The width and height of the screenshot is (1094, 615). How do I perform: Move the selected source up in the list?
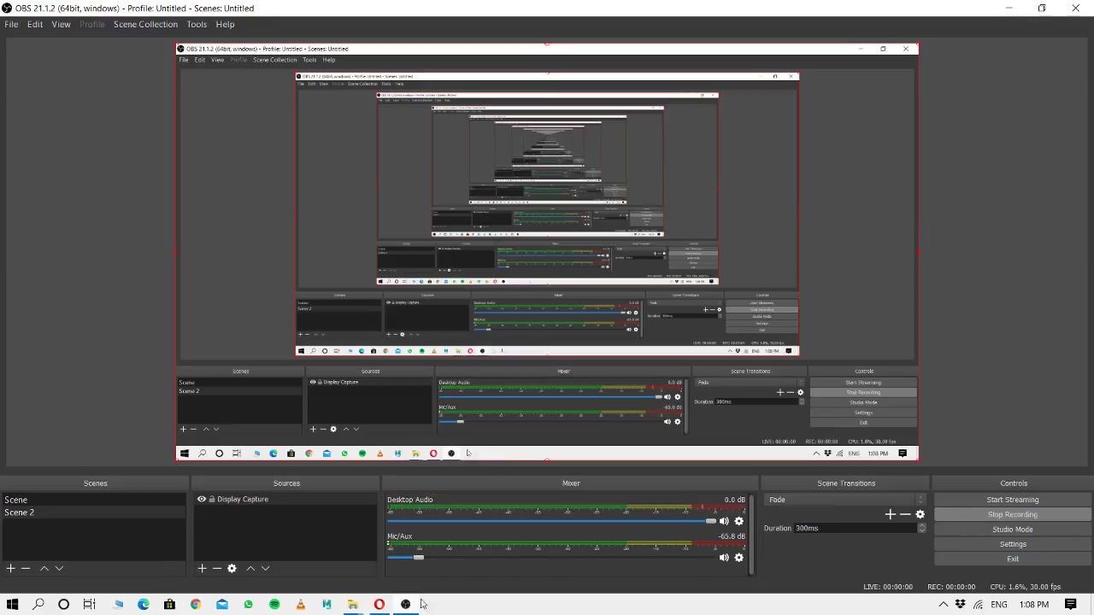pos(250,568)
